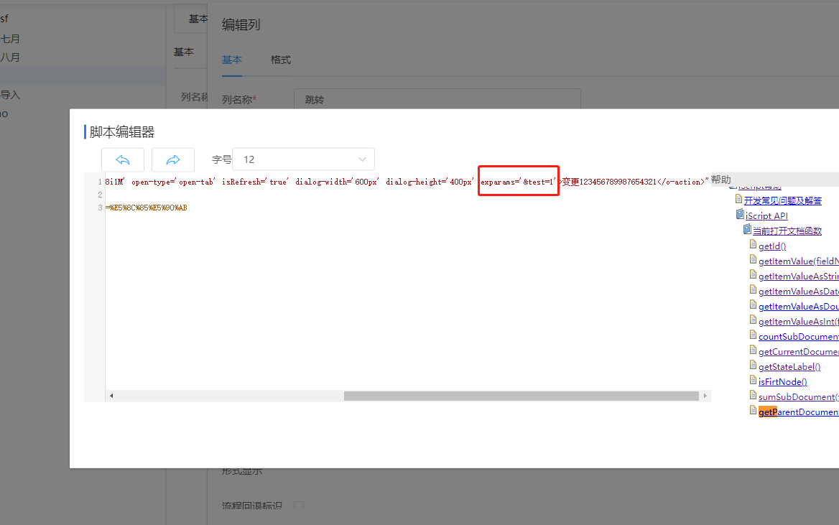
Task: Click the page icon beside getStateLabel()
Action: point(753,365)
